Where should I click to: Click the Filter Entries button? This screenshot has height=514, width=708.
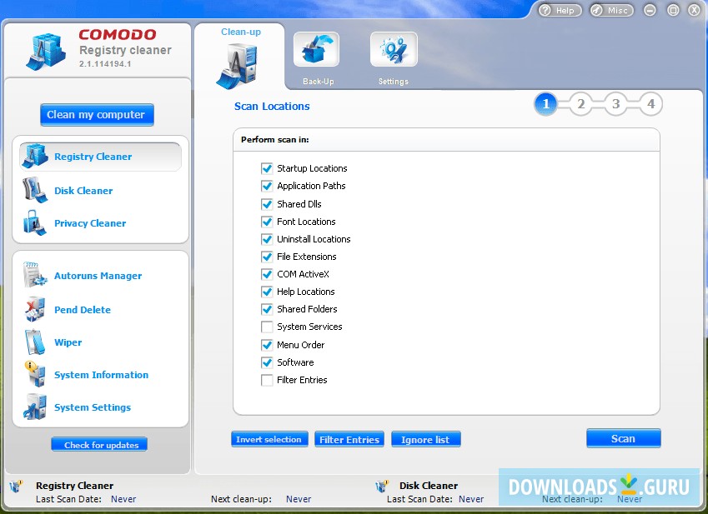[349, 439]
